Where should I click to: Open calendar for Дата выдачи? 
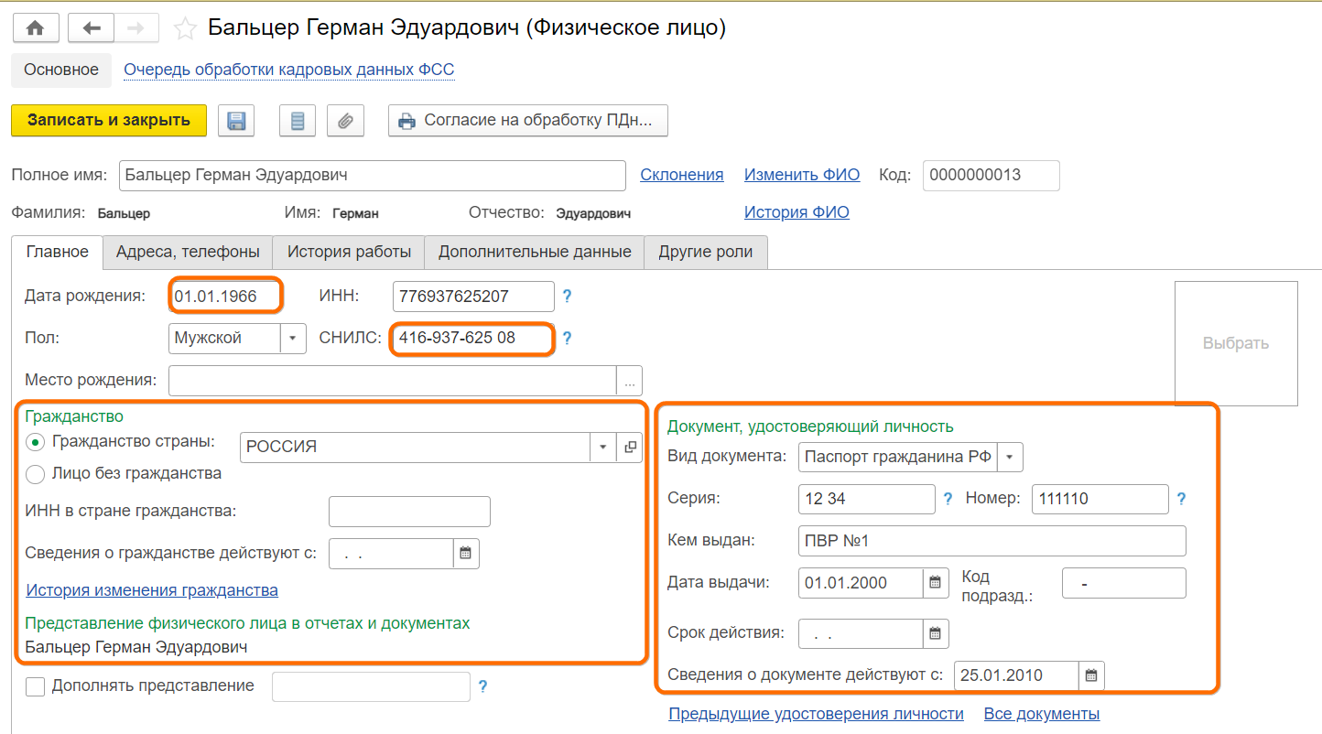(936, 582)
